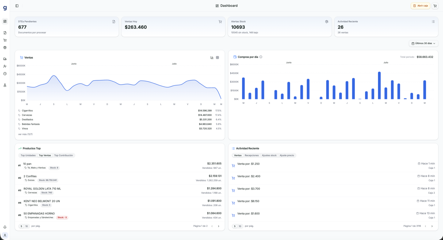The width and height of the screenshot is (443, 240).
Task: Select the Top Unidades tab
Action: tap(28, 155)
